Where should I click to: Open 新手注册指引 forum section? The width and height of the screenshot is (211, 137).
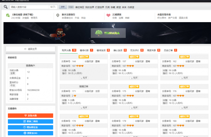click(68, 14)
